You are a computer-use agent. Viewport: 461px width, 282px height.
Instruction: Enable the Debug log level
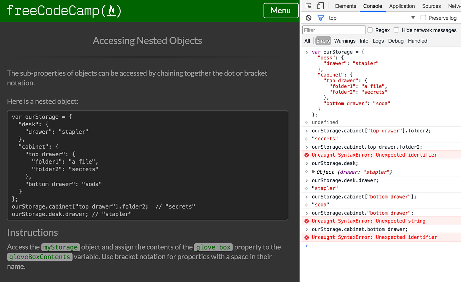pos(396,41)
